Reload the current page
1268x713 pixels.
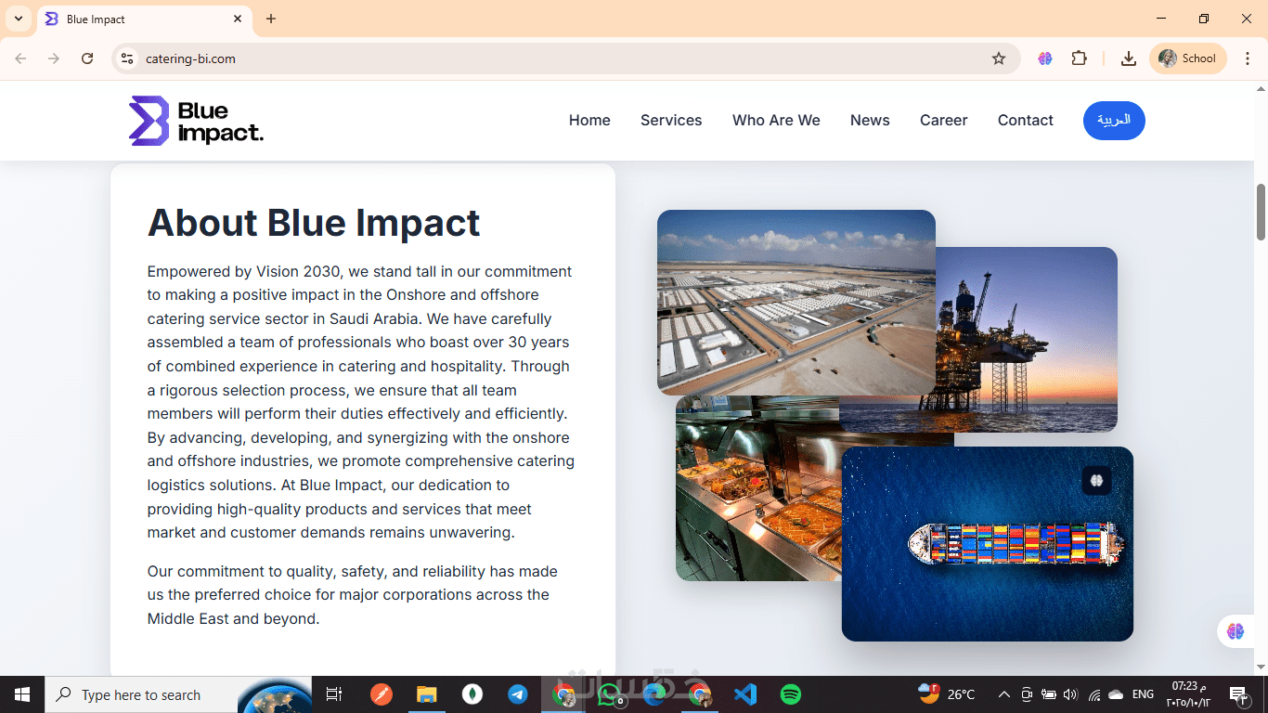coord(87,58)
